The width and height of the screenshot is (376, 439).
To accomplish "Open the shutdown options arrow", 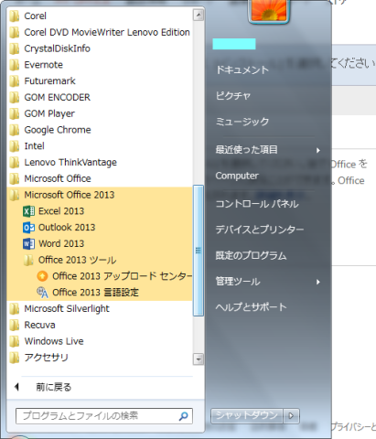I will 291,415.
